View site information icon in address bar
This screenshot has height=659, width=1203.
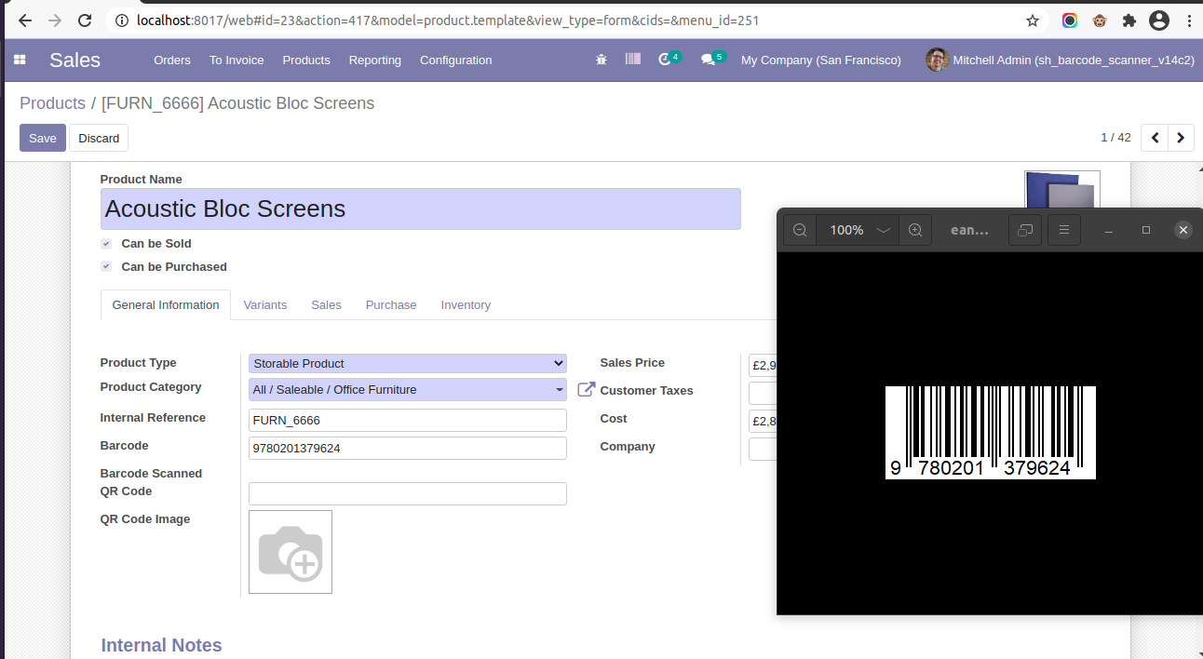click(x=122, y=20)
